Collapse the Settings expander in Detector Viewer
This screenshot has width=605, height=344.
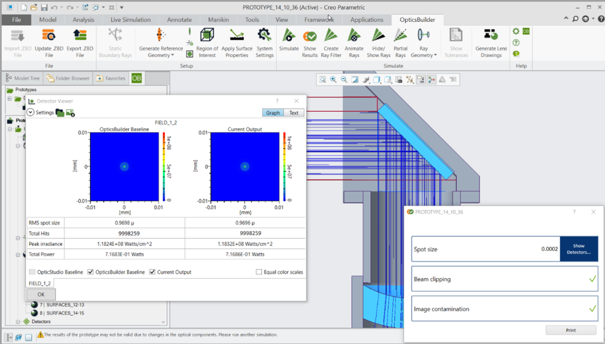coord(31,112)
